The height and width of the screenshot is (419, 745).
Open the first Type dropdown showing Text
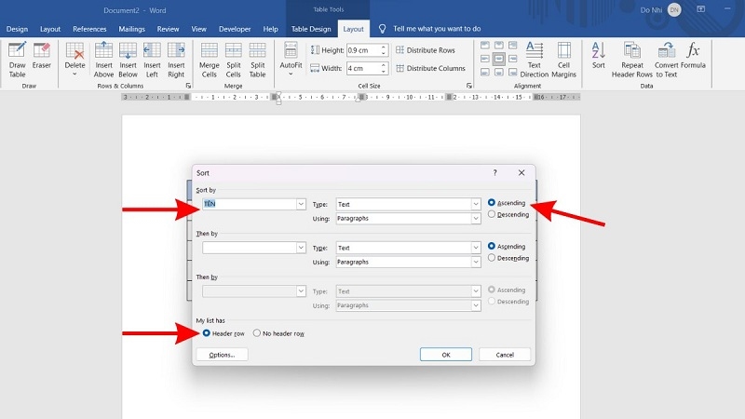click(x=475, y=204)
